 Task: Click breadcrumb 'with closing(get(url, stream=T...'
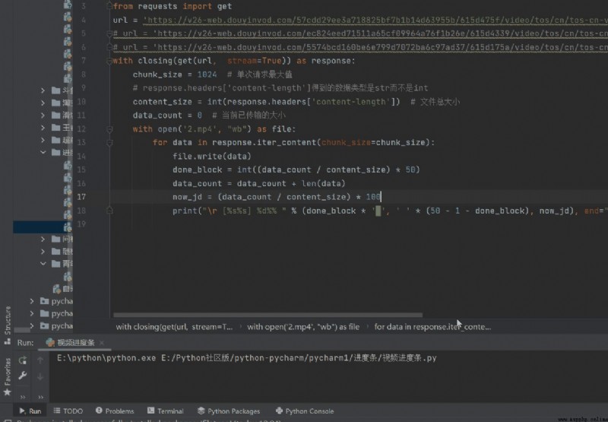(x=174, y=327)
